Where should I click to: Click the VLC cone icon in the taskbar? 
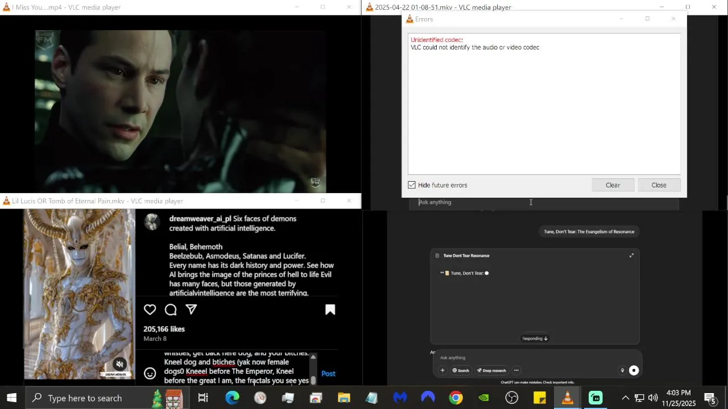tap(568, 398)
